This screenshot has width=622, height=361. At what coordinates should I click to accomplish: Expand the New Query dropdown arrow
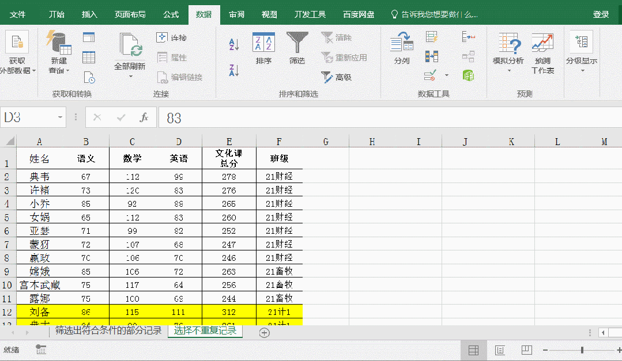pos(68,71)
